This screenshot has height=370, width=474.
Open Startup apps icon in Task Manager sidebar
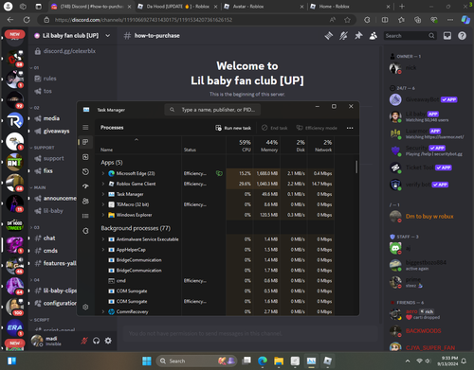click(85, 186)
